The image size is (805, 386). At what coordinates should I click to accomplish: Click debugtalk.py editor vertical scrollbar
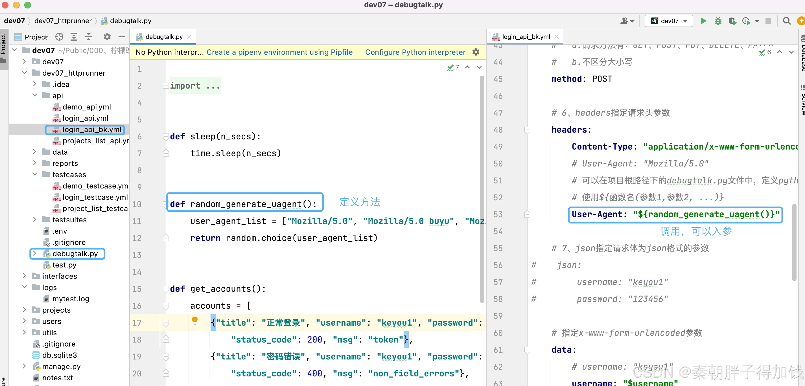pos(482,187)
